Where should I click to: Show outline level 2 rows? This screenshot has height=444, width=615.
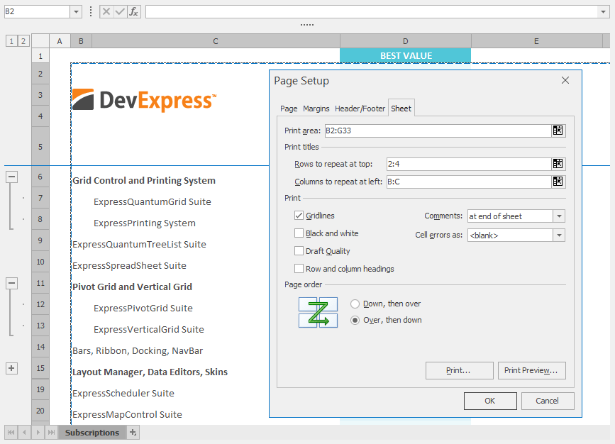pos(23,41)
